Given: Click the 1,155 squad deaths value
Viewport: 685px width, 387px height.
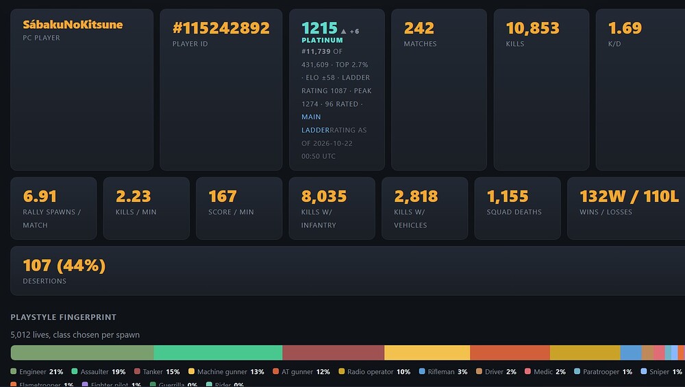Looking at the screenshot, I should point(507,196).
